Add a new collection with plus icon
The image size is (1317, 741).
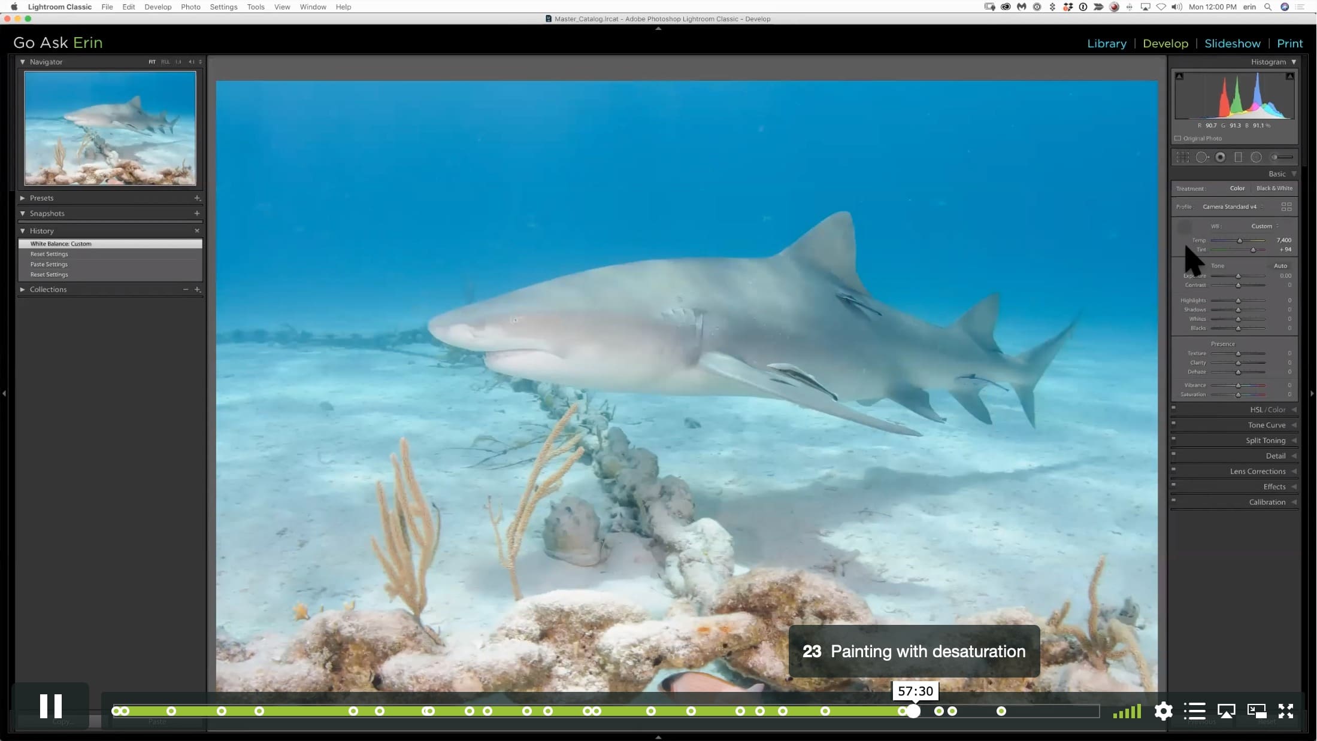[197, 290]
